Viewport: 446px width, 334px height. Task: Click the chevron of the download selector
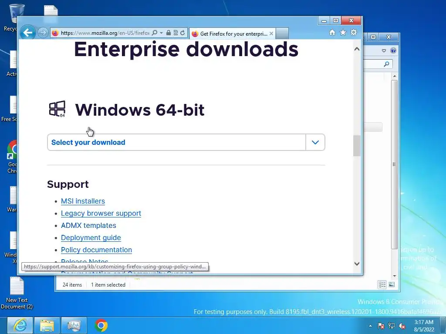point(315,142)
